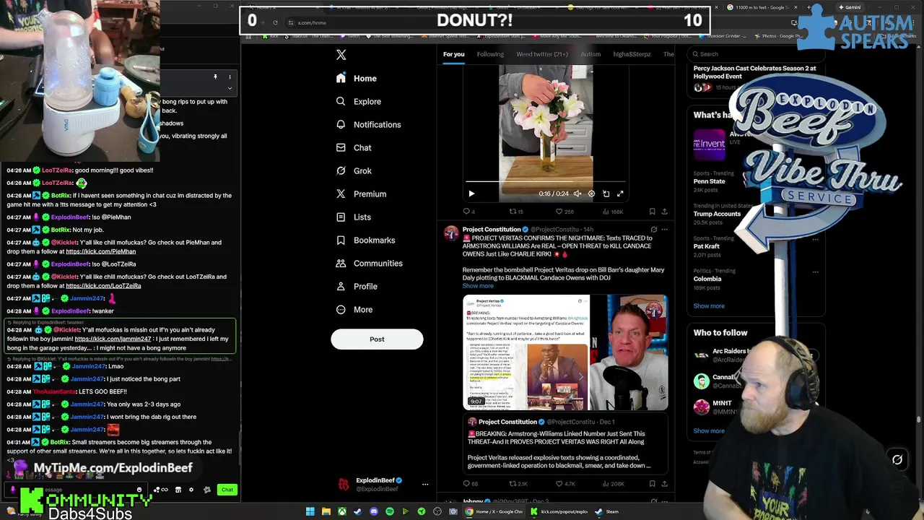Screen dimensions: 924x520
Task: Open ExplodinBeef account menu dots
Action: [x=425, y=485]
